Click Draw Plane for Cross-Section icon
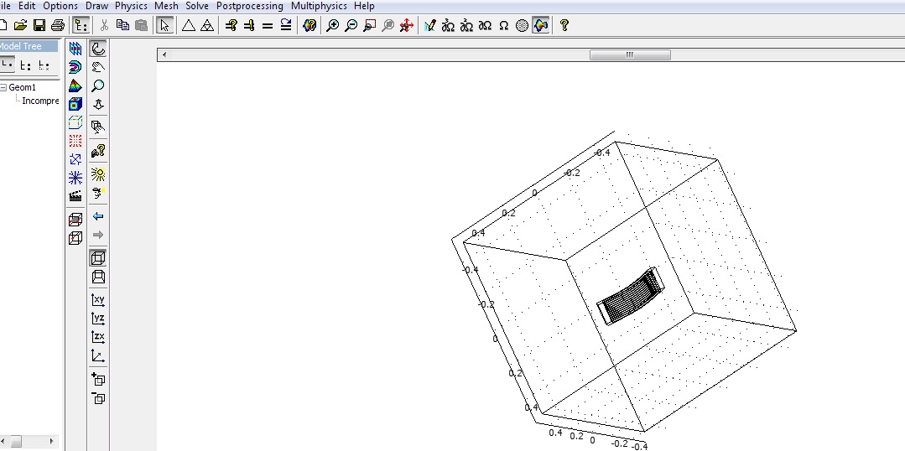905x451 pixels. click(75, 219)
